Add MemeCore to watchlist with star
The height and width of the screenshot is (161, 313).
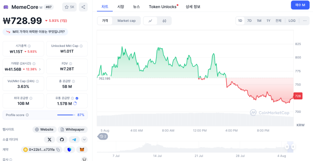(69, 7)
